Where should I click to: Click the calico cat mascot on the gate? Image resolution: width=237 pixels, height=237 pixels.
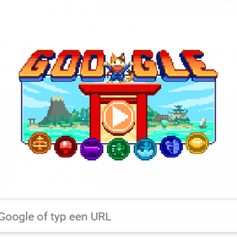click(x=118, y=68)
